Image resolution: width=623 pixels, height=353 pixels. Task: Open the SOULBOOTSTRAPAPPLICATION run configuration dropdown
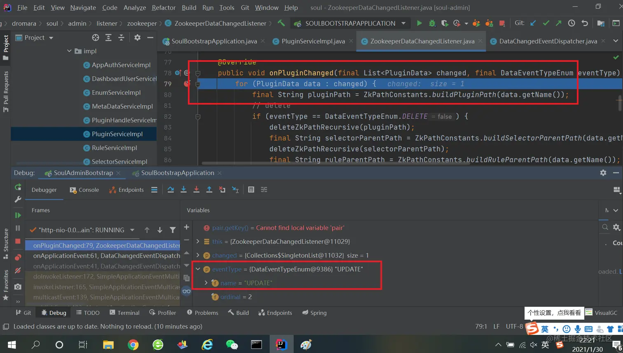tap(403, 23)
